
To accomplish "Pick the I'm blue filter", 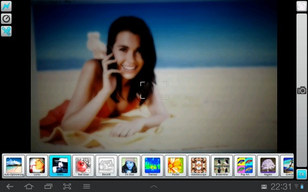I will coord(129,166).
